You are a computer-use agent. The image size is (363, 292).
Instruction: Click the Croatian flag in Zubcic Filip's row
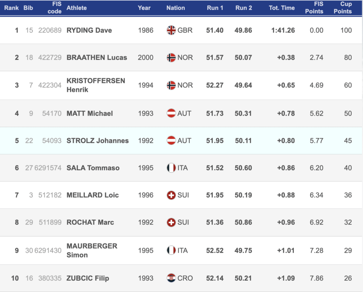(171, 278)
